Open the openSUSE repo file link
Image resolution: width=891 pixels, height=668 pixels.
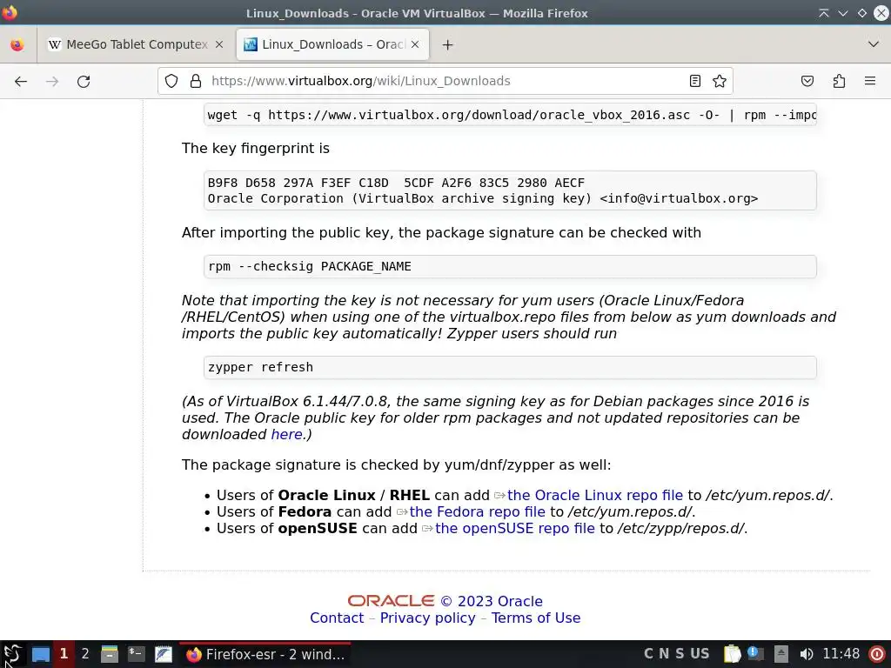(515, 528)
